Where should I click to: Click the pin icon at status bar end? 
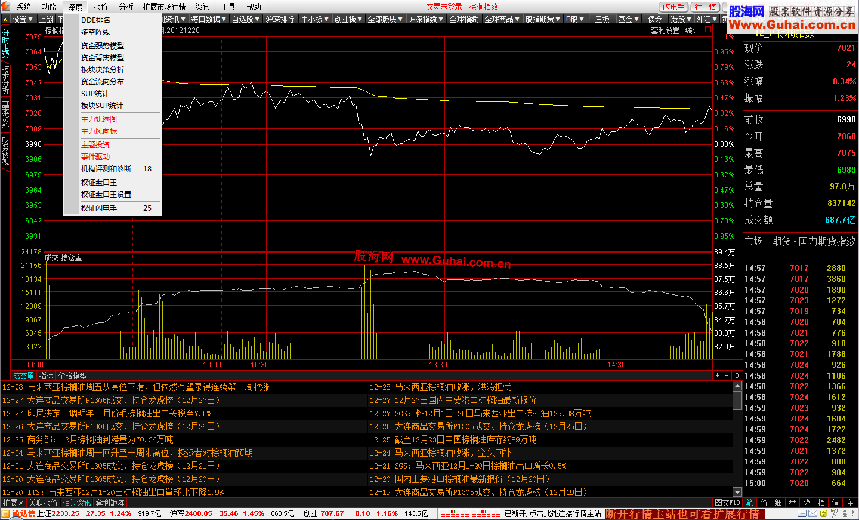[x=853, y=513]
